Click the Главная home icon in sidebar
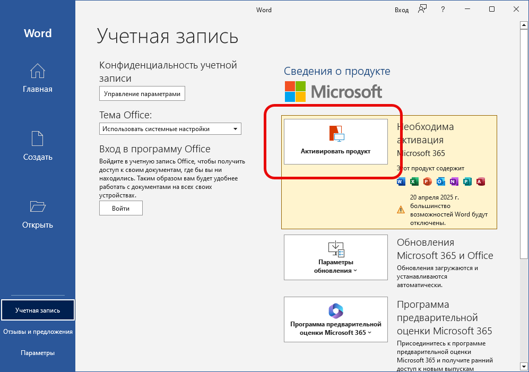The height and width of the screenshot is (372, 529). (x=37, y=71)
